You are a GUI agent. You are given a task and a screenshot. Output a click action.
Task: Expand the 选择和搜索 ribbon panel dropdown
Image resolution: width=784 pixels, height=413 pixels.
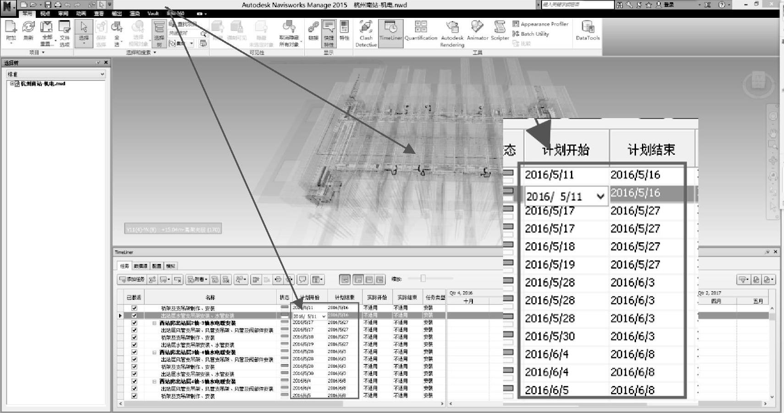(141, 53)
